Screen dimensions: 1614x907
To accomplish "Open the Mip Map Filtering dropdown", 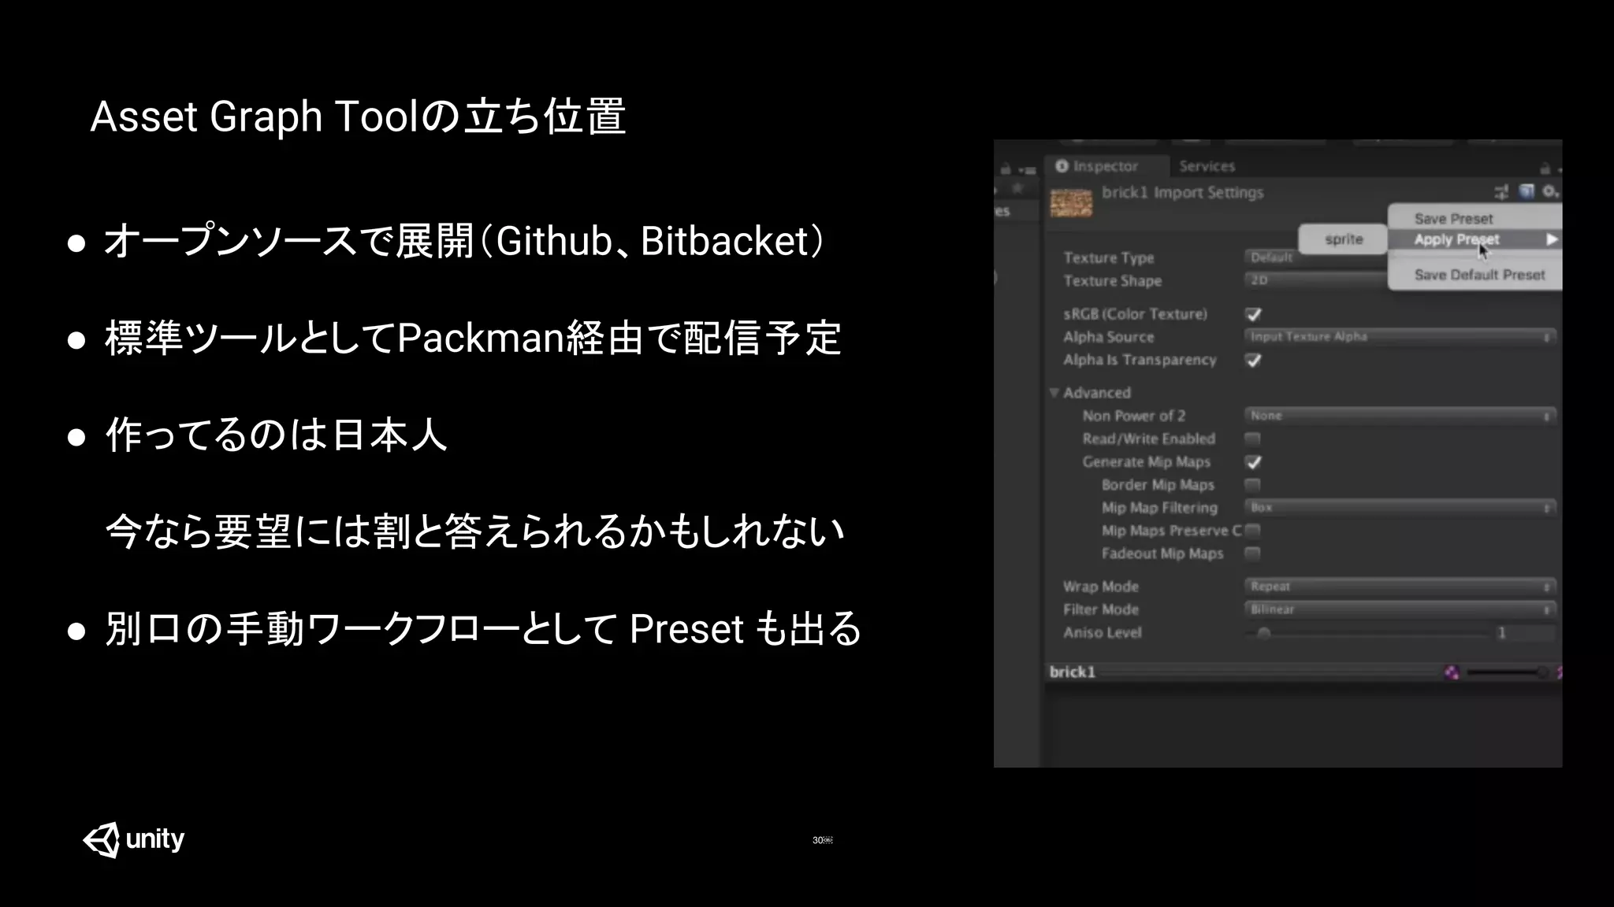I will tap(1400, 508).
